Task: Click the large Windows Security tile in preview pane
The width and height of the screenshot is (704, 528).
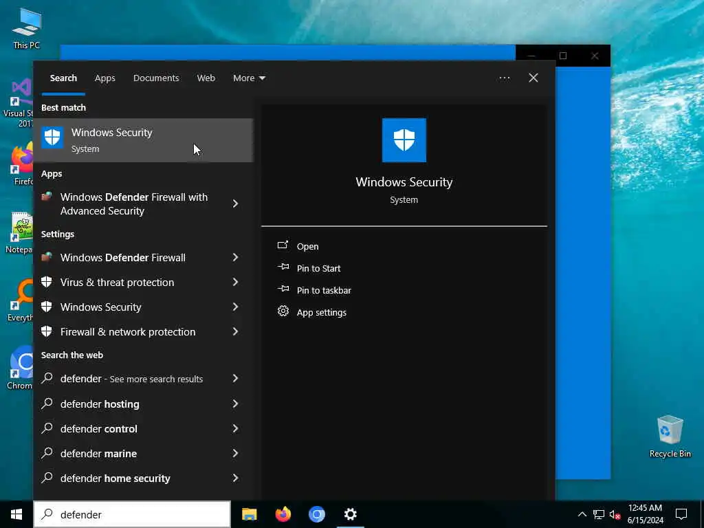Action: [x=404, y=140]
